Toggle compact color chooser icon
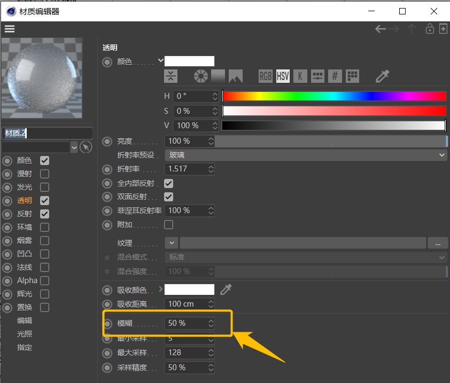Viewport: 450px width, 383px height. 171,76
